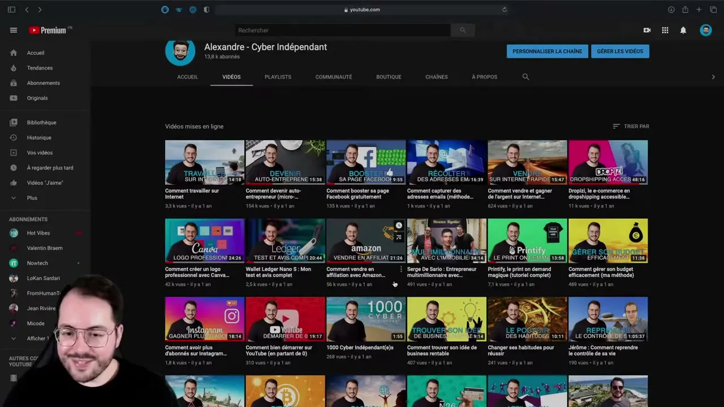Click PERSONNALISER LA CHAÎNE button

(547, 51)
